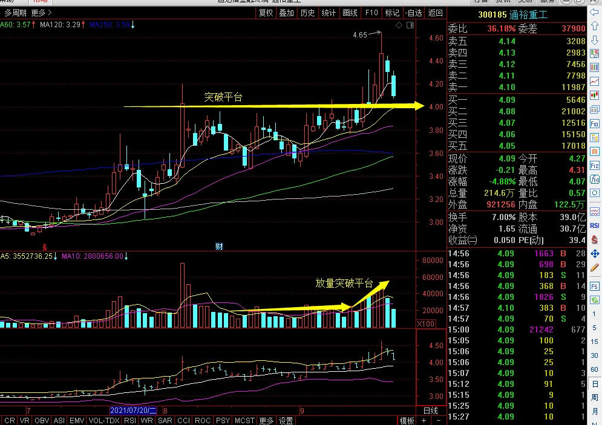Select the OBV indicator tab
This screenshot has width=602, height=425.
[x=42, y=421]
